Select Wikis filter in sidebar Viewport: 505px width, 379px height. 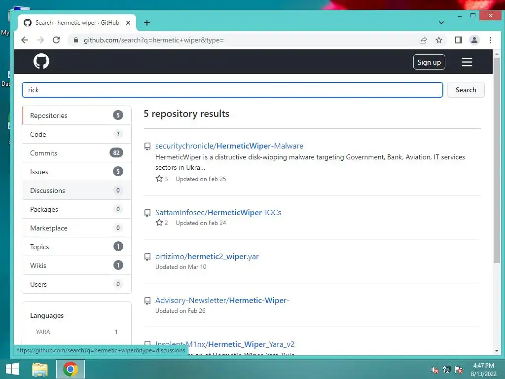(x=76, y=265)
